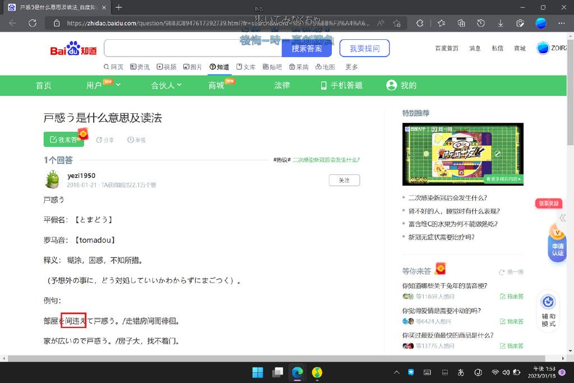Image resolution: width=574 pixels, height=383 pixels.
Task: Open a new browser tab
Action: 119,7
